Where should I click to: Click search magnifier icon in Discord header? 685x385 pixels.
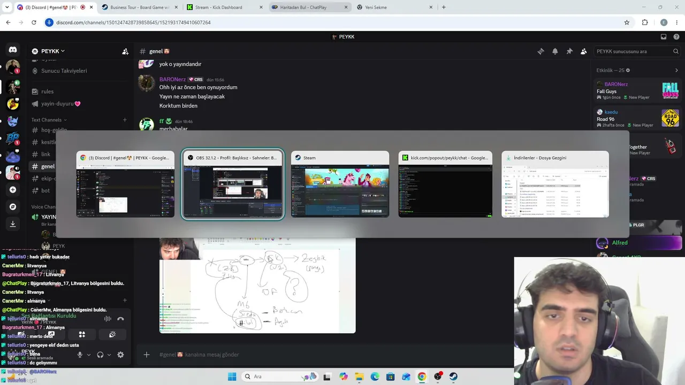[676, 51]
